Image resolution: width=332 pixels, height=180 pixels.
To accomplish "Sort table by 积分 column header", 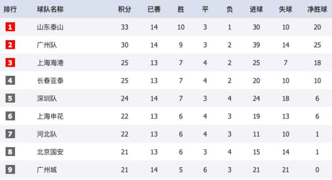I will 124,9.
